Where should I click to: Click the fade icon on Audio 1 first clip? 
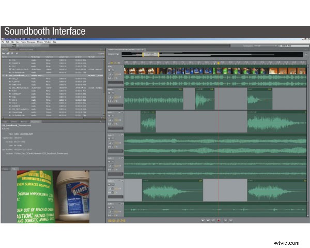click(180, 89)
